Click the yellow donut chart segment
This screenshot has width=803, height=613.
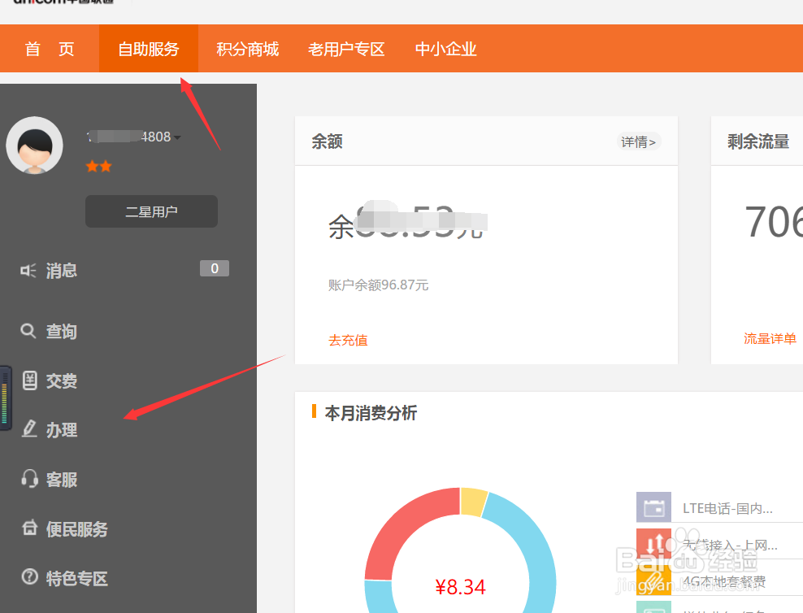coord(473,502)
